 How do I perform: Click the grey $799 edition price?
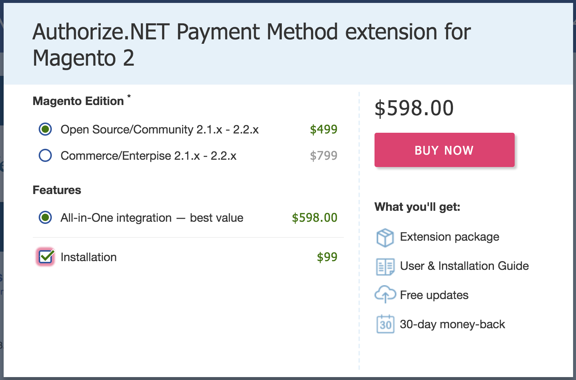tap(323, 156)
